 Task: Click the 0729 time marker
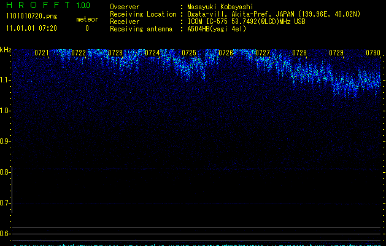tap(336, 53)
